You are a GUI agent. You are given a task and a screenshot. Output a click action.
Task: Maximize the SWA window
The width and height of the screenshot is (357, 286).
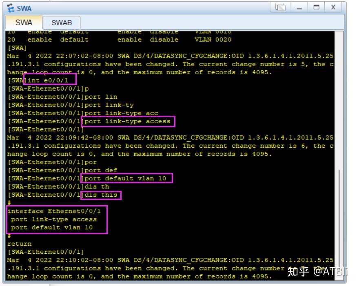[316, 7]
